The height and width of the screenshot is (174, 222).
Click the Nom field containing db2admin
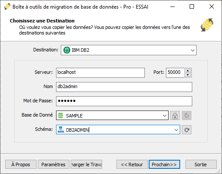coord(124,87)
